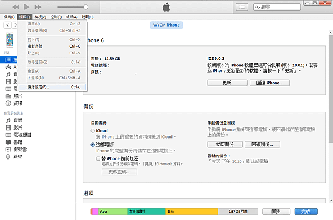Open the 帳戶(A) menu

click(72, 17)
